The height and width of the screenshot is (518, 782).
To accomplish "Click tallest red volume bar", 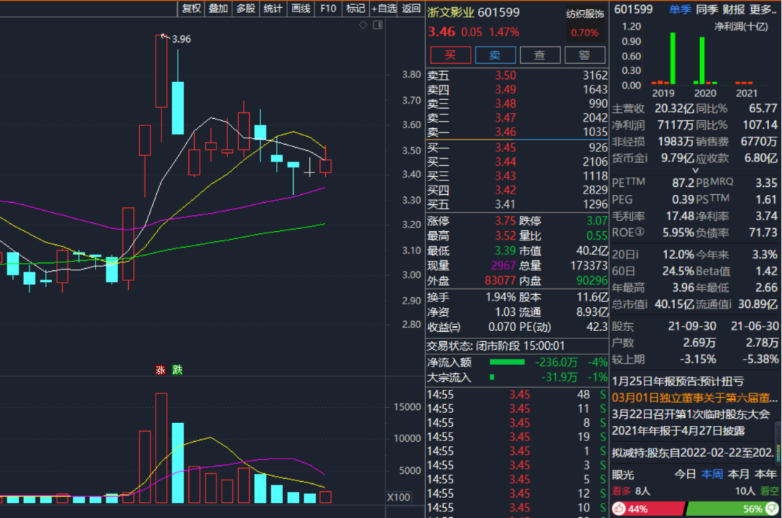I will tap(161, 448).
